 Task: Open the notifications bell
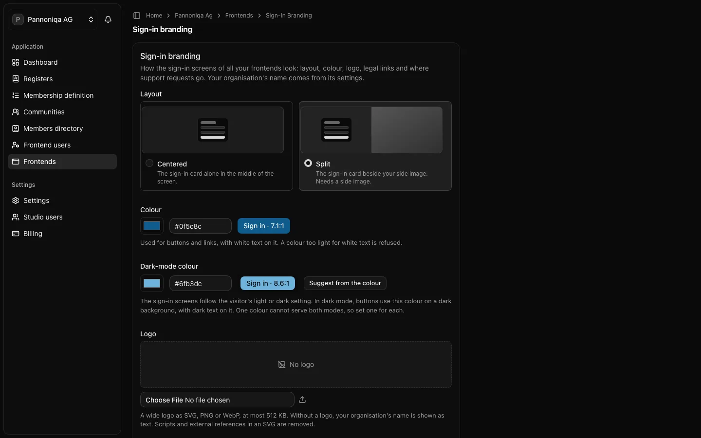[x=108, y=19]
